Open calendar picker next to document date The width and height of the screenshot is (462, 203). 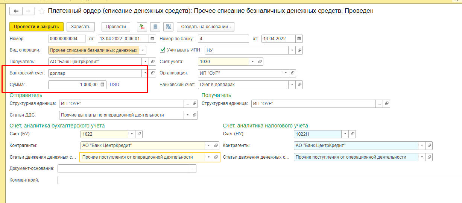tap(152, 39)
